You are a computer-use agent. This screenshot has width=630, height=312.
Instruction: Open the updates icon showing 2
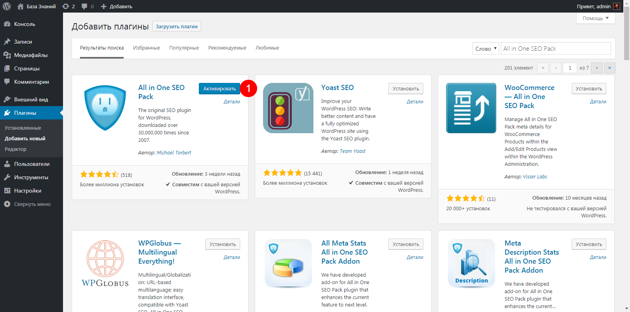tap(66, 6)
